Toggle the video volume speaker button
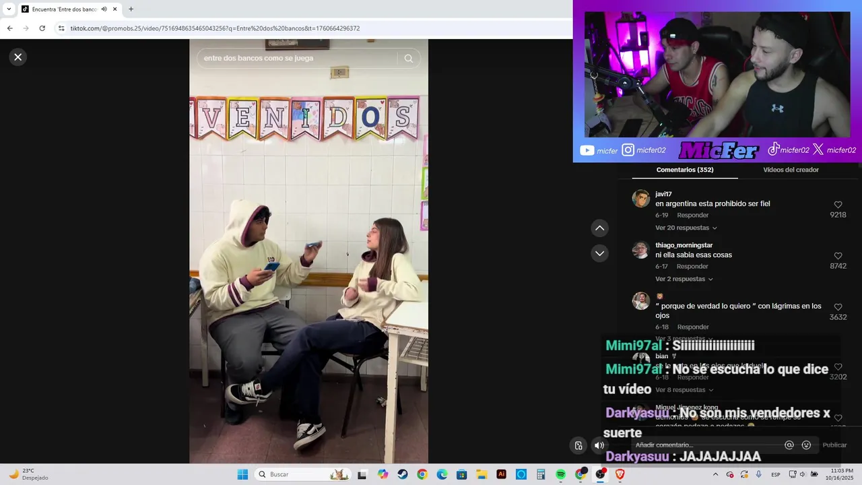 599,445
